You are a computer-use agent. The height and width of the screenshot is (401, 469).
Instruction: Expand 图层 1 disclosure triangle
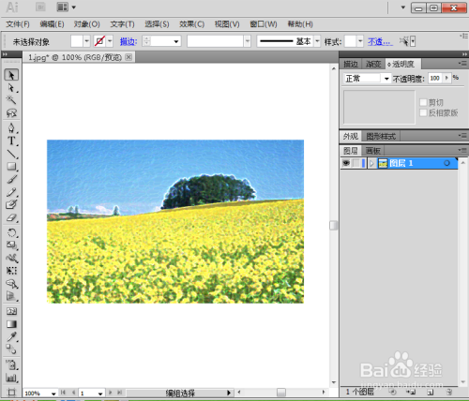pos(371,163)
